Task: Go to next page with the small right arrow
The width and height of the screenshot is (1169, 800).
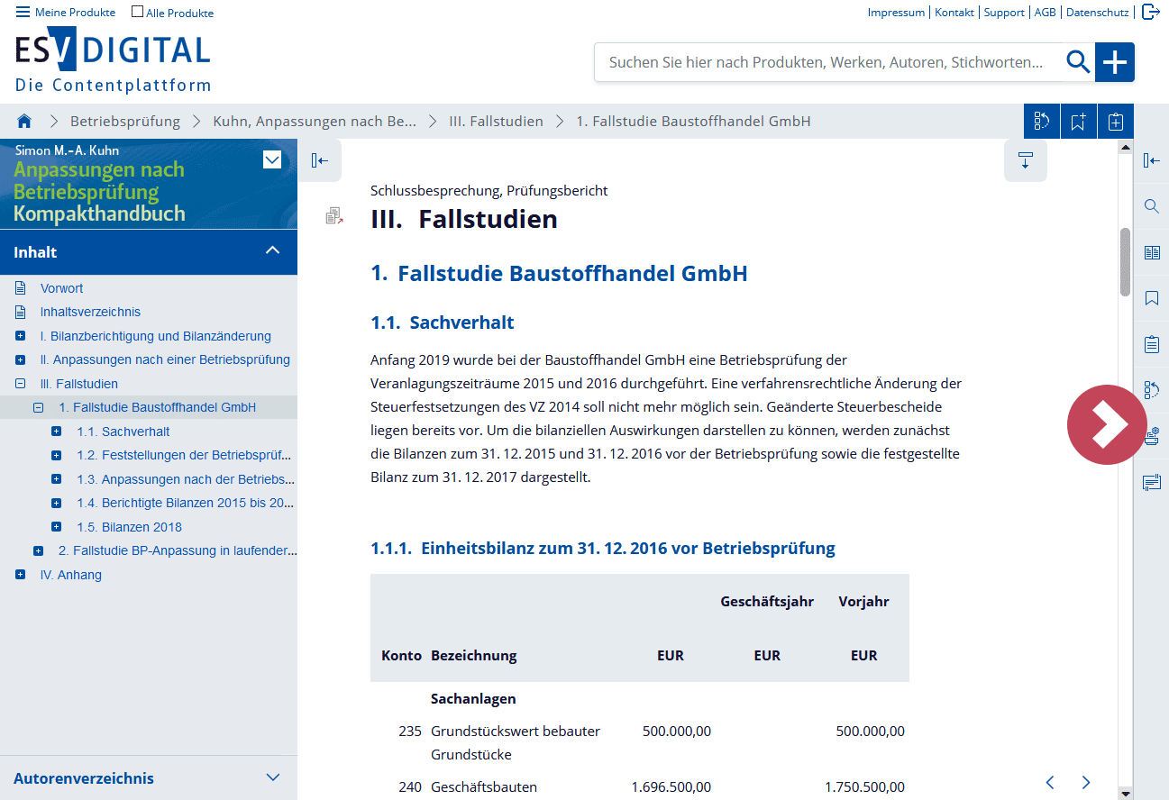Action: (x=1086, y=782)
